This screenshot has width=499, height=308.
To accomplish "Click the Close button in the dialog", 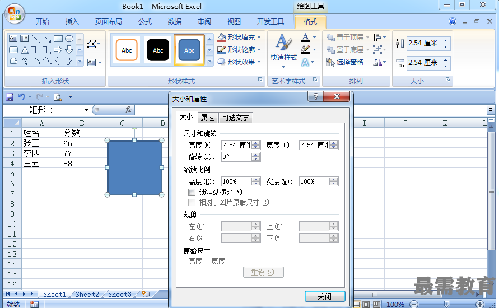I will [x=325, y=296].
